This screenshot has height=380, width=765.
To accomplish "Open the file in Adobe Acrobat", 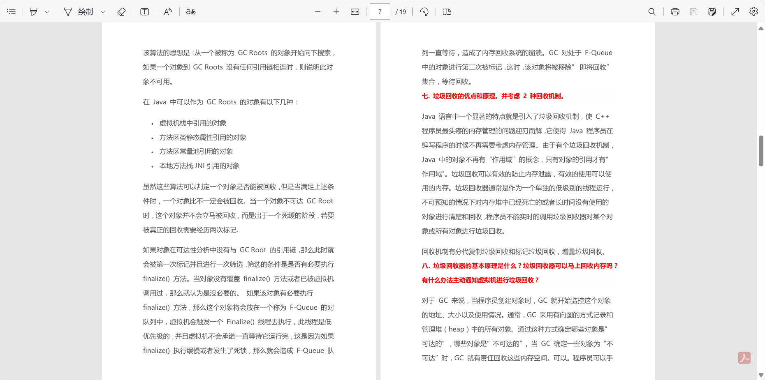I will tap(745, 358).
